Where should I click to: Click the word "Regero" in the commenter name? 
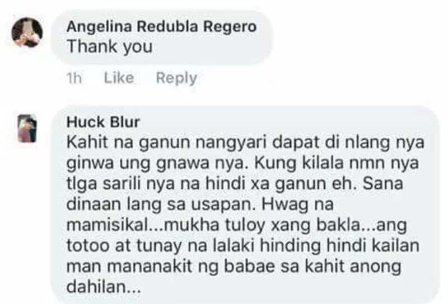[x=230, y=27]
